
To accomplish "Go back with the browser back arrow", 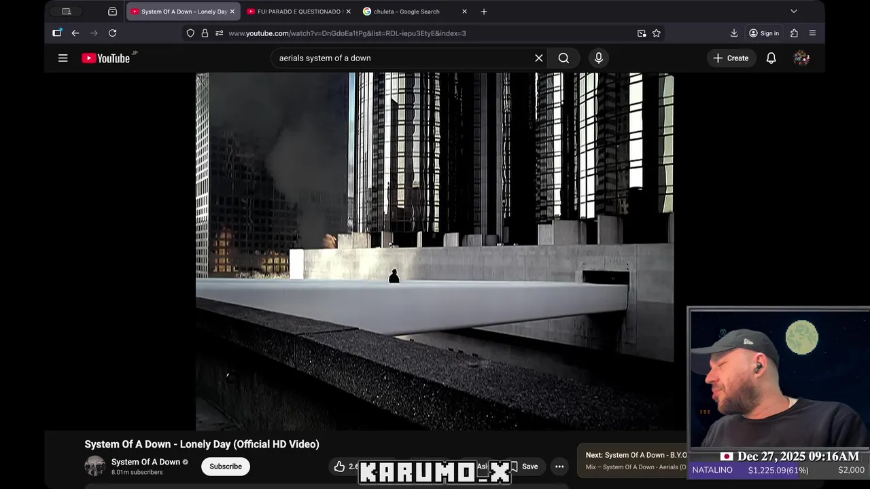I will tap(75, 33).
